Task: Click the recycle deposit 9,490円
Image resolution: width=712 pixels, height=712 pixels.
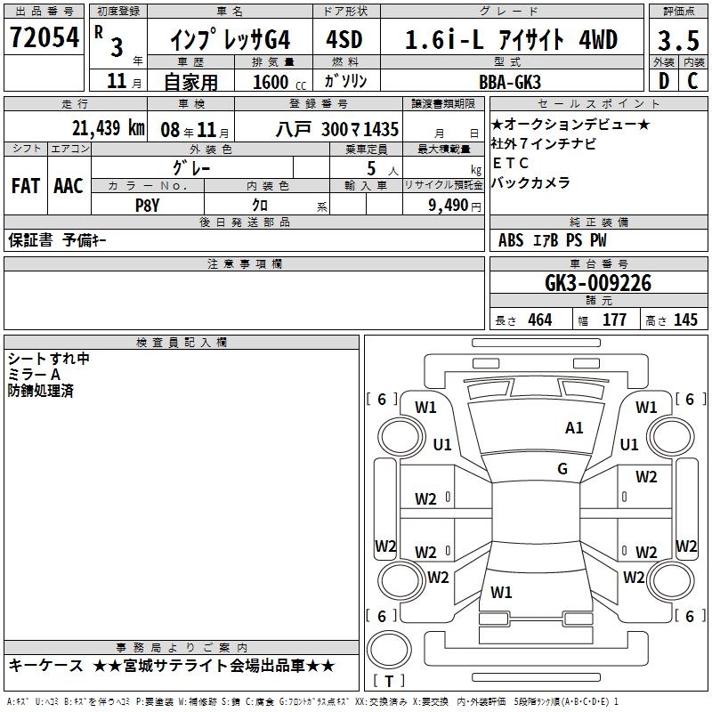Action: (455, 206)
